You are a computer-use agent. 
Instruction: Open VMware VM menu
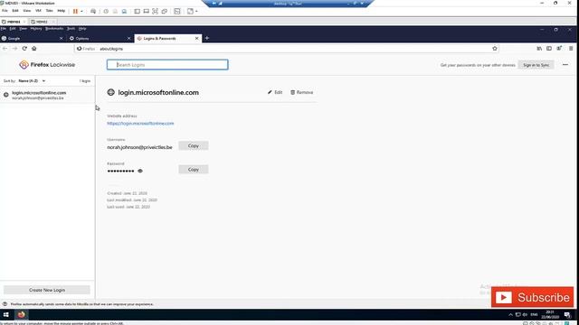[38, 11]
